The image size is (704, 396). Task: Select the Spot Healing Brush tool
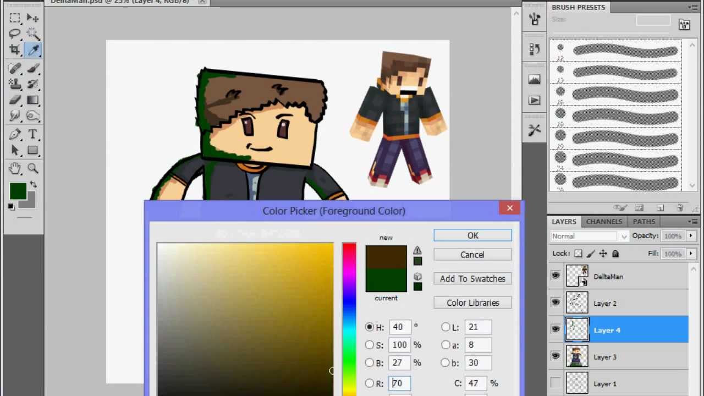[x=15, y=68]
